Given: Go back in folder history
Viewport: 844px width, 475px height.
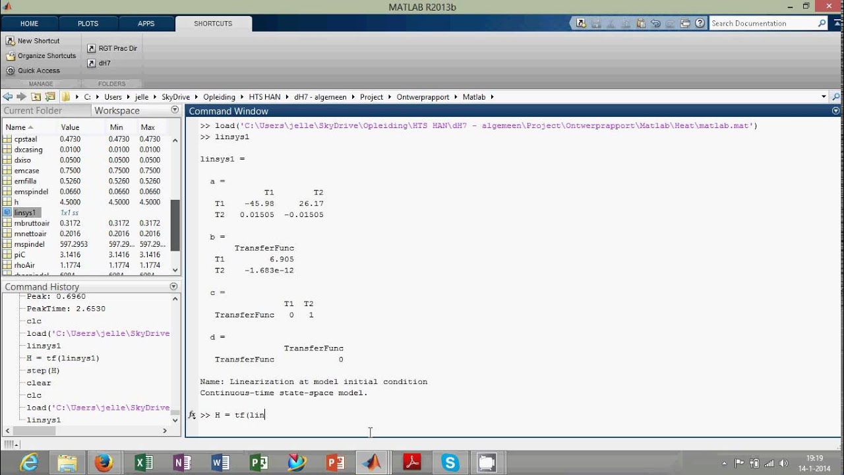Looking at the screenshot, I should click(8, 97).
